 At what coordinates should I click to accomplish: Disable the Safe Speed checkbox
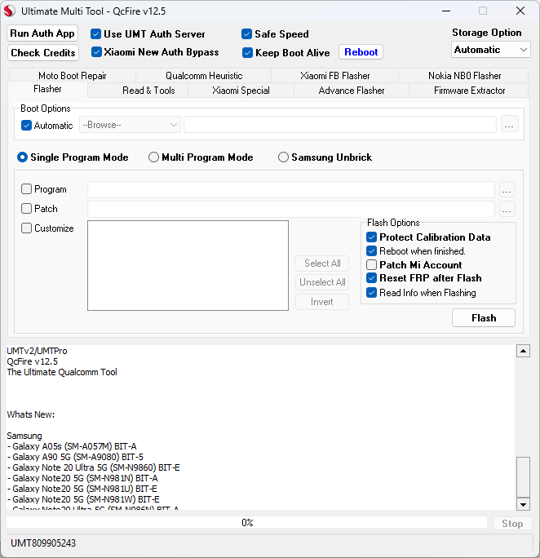tap(247, 34)
